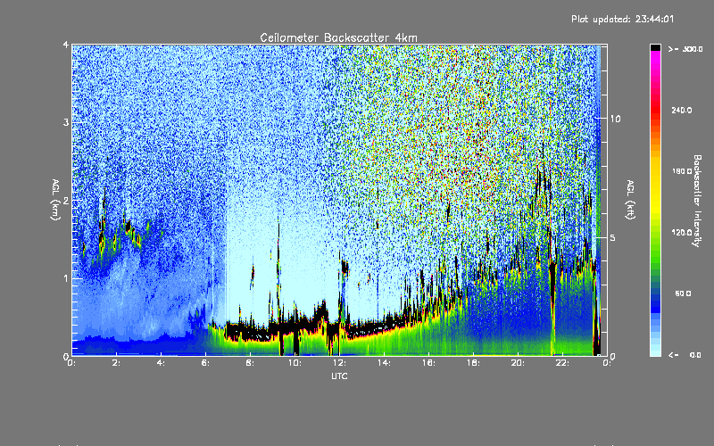Image resolution: width=714 pixels, height=446 pixels.
Task: Select the 'AGL (kft)' right axis label
Action: click(631, 200)
